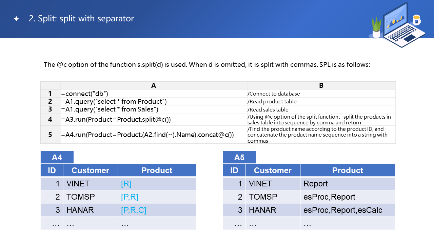
Task: Select the A4 result table tab
Action: [57, 158]
